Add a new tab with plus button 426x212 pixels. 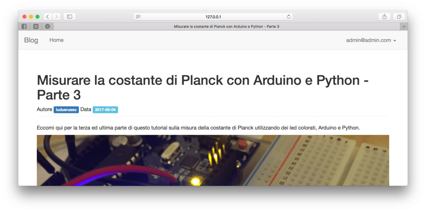tap(404, 27)
